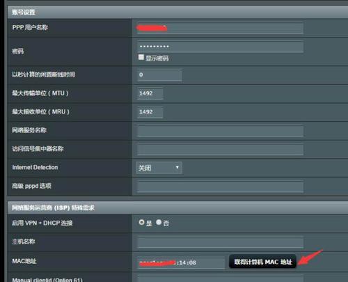This screenshot has width=348, height=282.
Task: Click the 取得计算机 MAC 地址 button
Action: [x=262, y=262]
